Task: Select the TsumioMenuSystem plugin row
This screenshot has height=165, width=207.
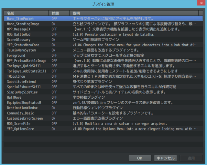Action: click(x=103, y=50)
